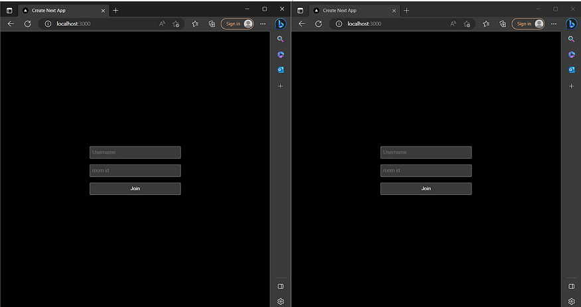Refresh the page in the right browser window
Viewport: 581px width, 307px height.
coord(318,24)
